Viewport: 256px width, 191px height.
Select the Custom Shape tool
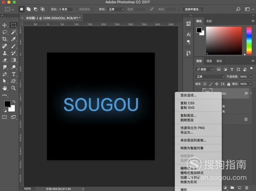[x=13, y=81]
